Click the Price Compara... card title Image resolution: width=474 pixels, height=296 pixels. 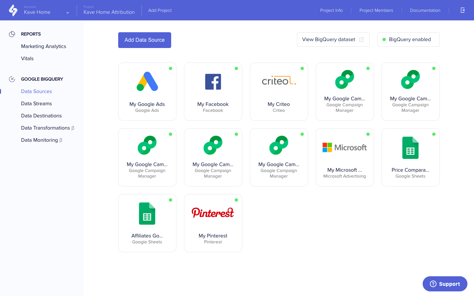pyautogui.click(x=410, y=170)
